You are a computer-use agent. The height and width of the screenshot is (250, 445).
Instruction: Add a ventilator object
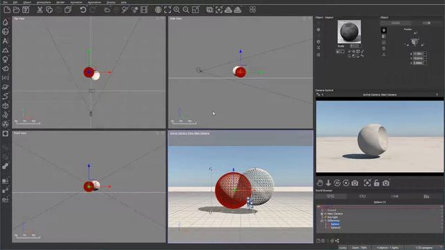[6, 124]
